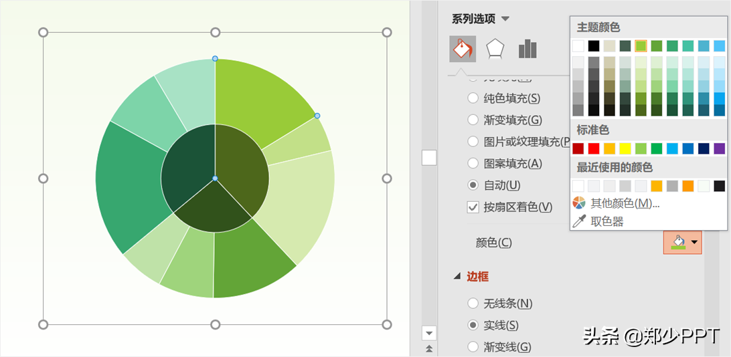
Task: Open the Series Options bar chart icon
Action: pos(527,49)
